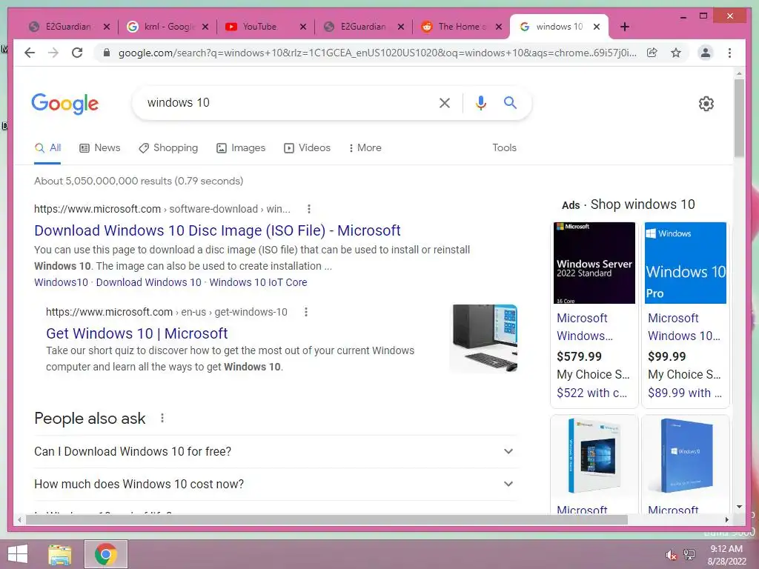This screenshot has height=569, width=759.
Task: Click the vertical page scrollbar thumb
Action: tap(739, 118)
